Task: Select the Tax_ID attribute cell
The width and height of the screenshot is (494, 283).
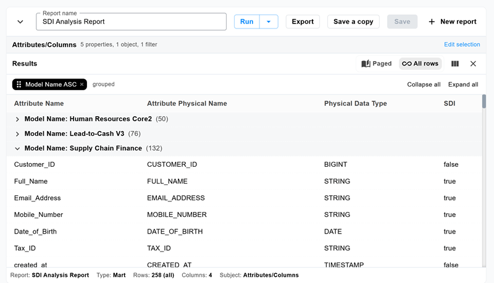Action: pyautogui.click(x=25, y=248)
